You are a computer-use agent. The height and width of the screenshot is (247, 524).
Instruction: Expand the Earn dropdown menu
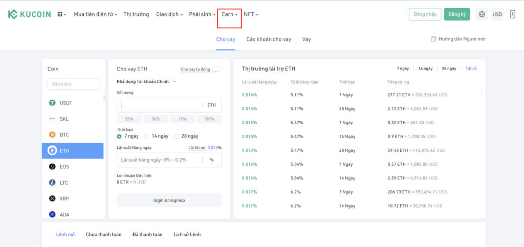229,14
